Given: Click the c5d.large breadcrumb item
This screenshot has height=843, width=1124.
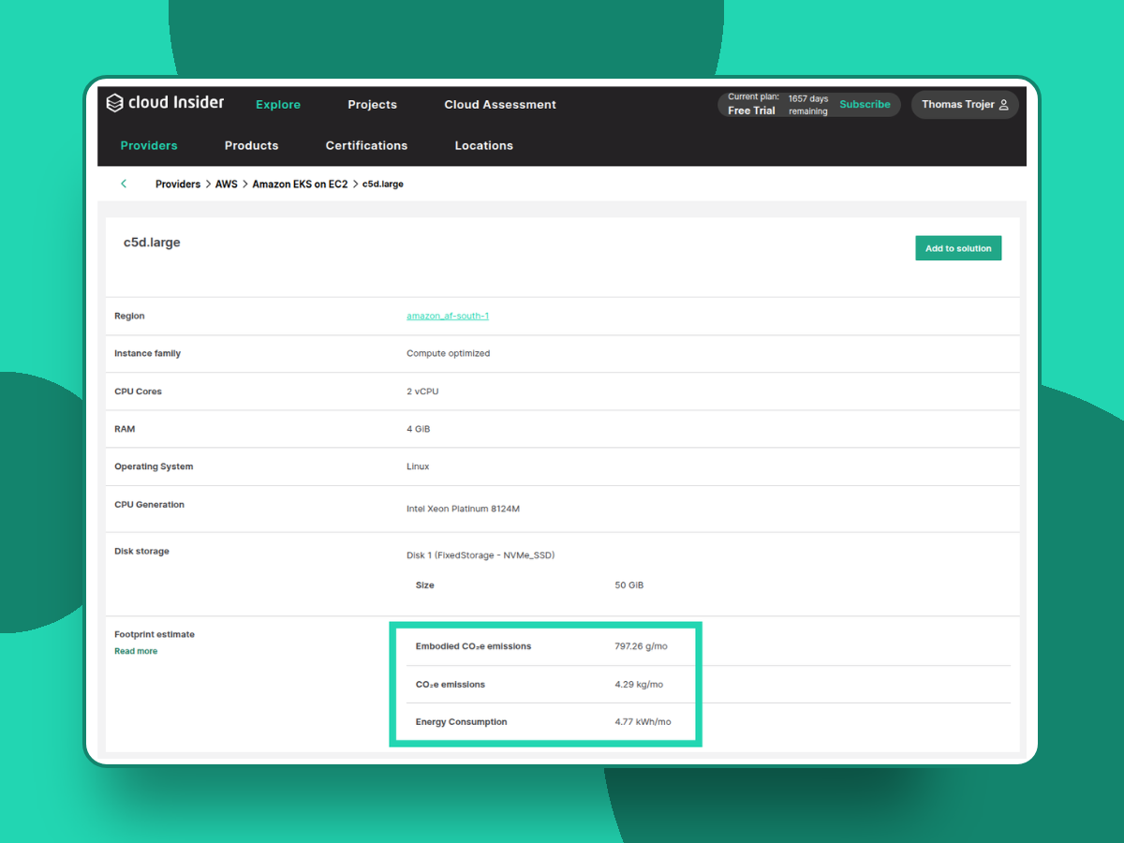Looking at the screenshot, I should [x=383, y=185].
